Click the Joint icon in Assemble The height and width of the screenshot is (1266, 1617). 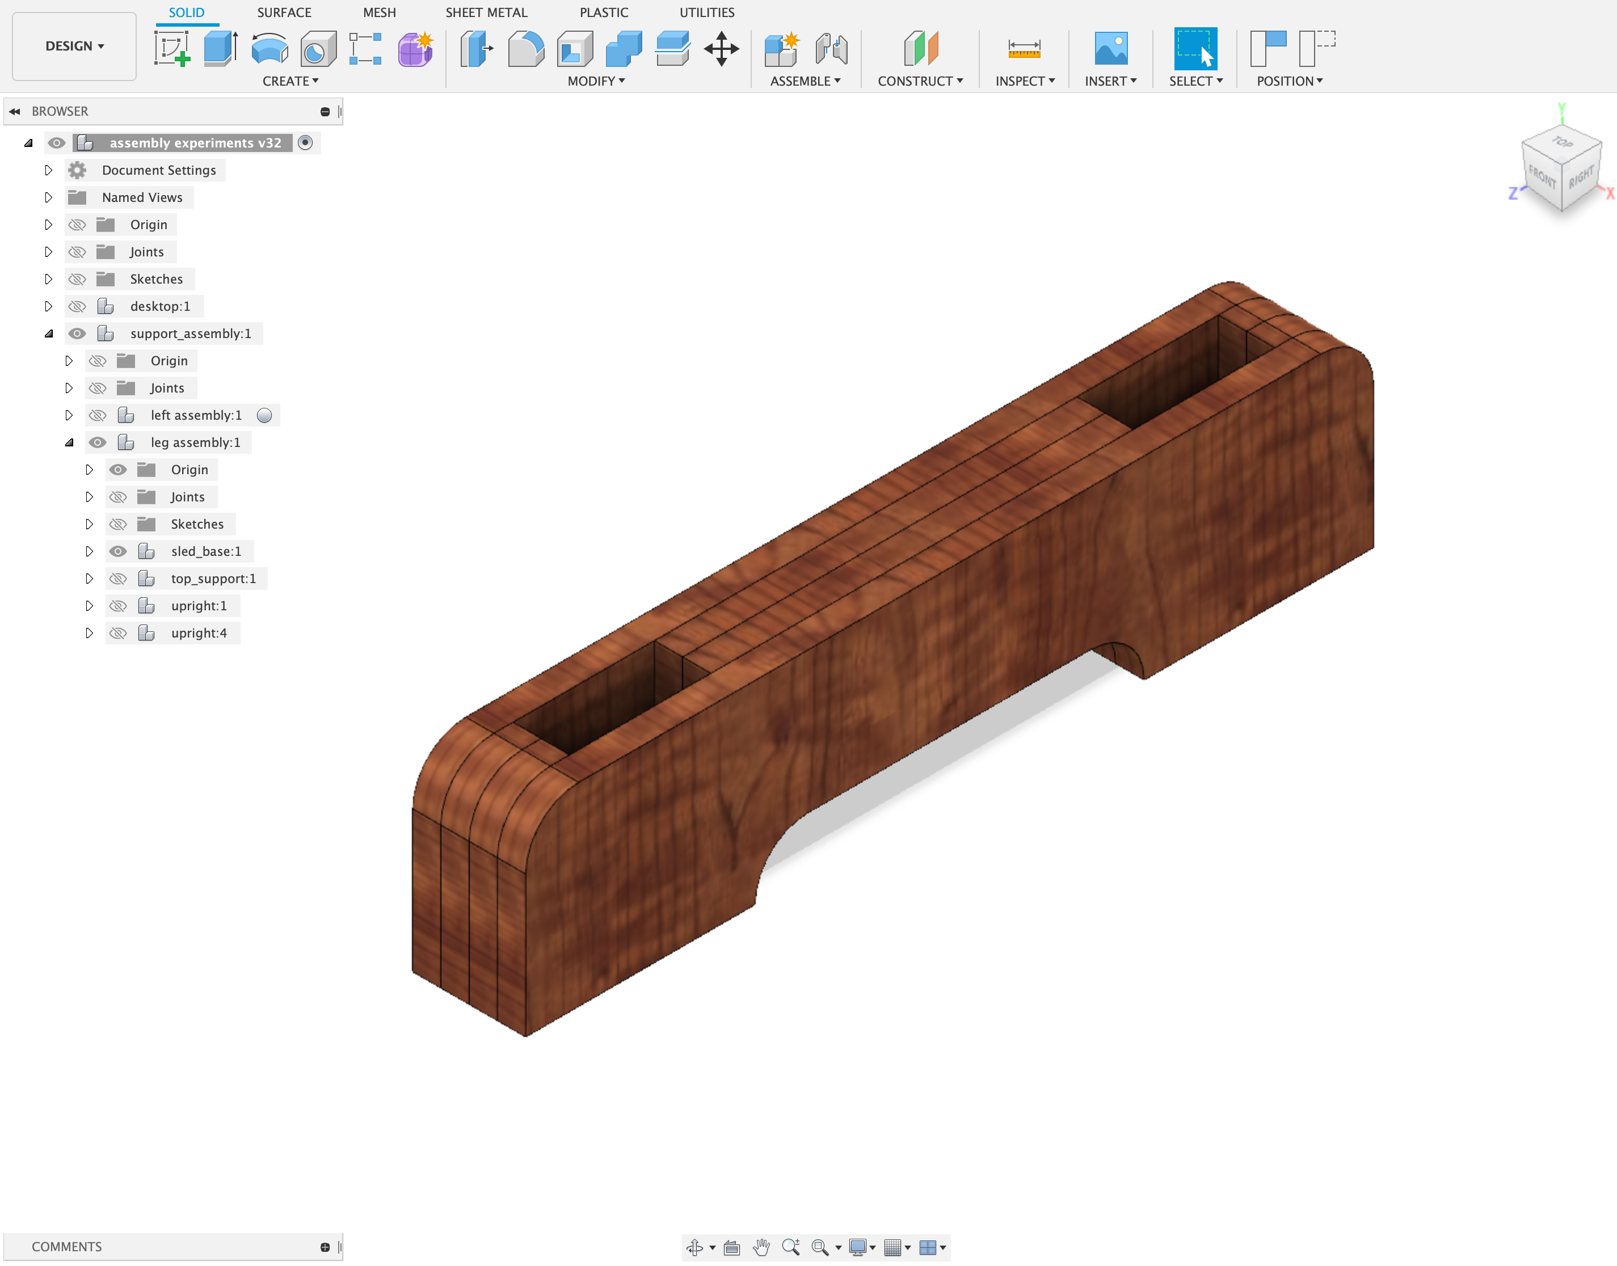(x=831, y=49)
